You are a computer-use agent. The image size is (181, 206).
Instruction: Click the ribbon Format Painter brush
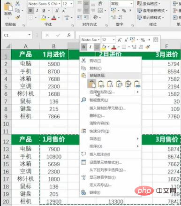tap(18, 17)
